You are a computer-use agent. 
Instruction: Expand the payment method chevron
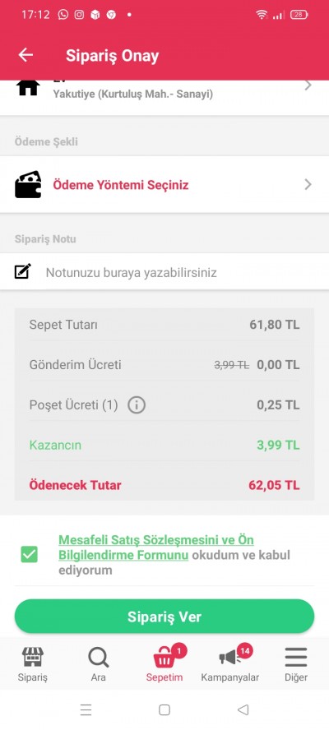tap(308, 184)
